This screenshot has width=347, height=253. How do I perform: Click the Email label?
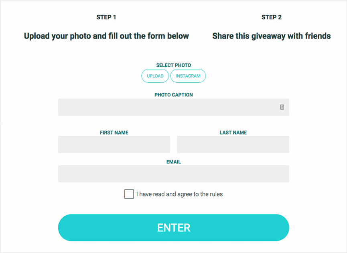point(173,162)
